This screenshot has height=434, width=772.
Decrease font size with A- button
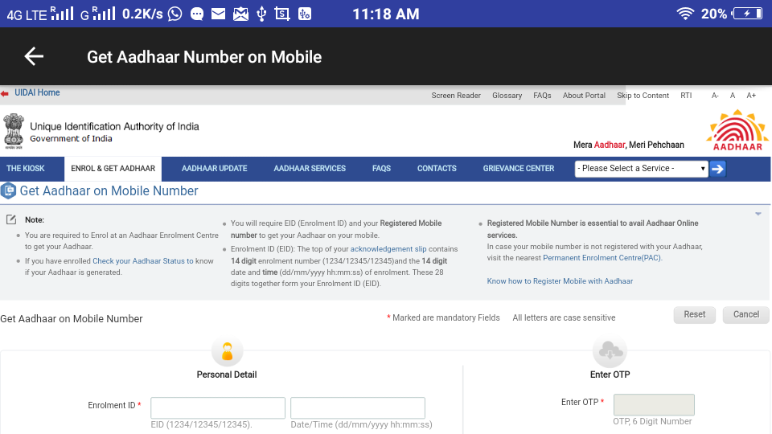click(x=715, y=96)
